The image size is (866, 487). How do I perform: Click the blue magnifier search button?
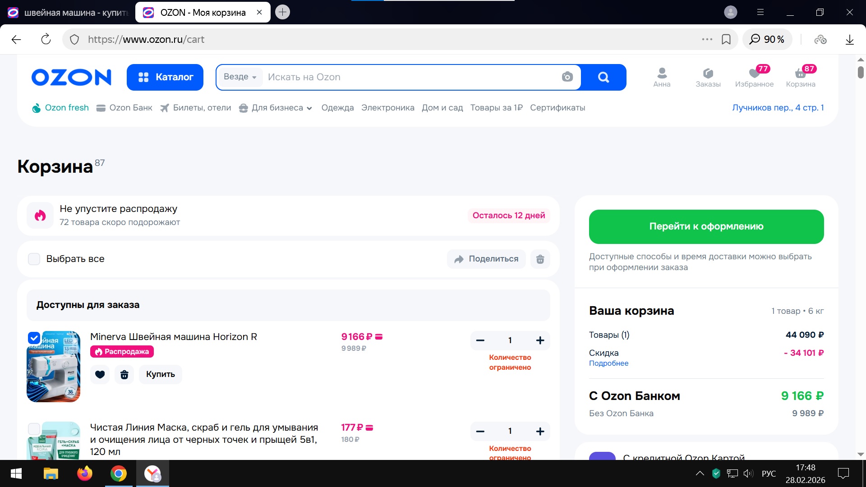pyautogui.click(x=603, y=77)
